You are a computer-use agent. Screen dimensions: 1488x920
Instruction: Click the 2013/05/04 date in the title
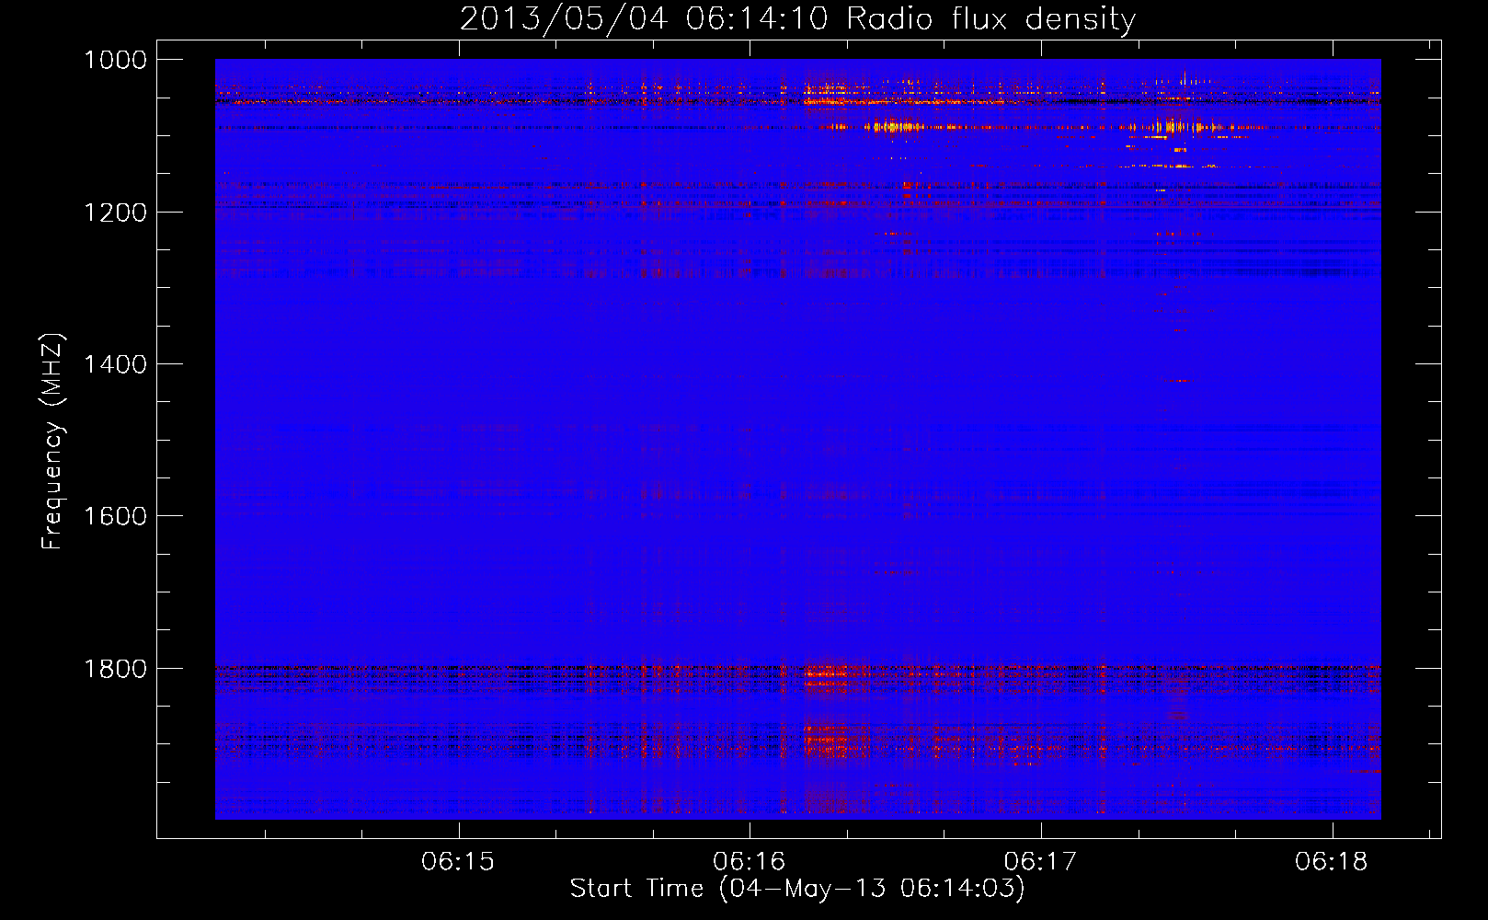click(x=563, y=19)
